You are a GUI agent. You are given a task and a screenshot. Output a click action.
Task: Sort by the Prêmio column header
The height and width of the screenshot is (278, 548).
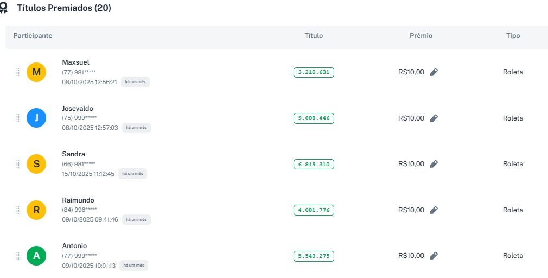pos(420,36)
